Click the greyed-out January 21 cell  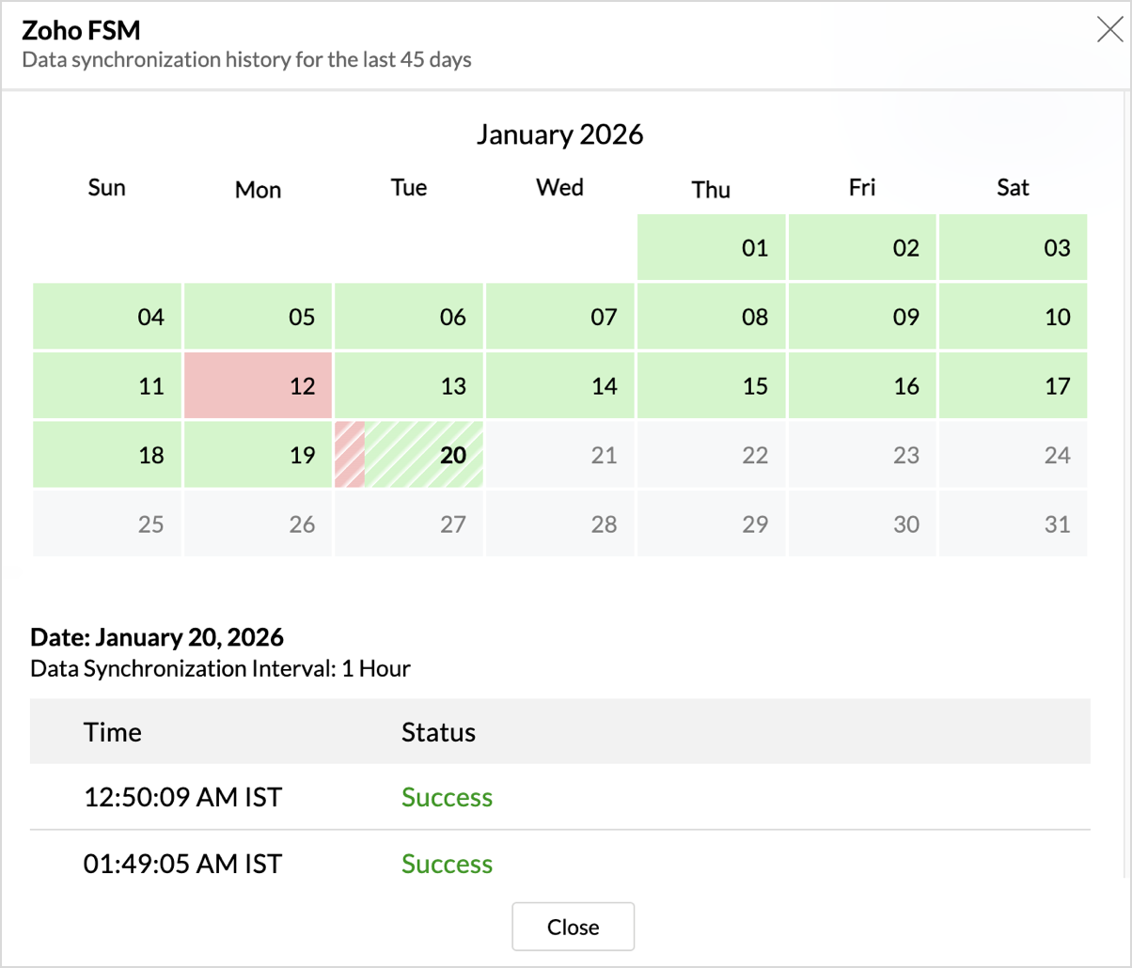coord(560,455)
